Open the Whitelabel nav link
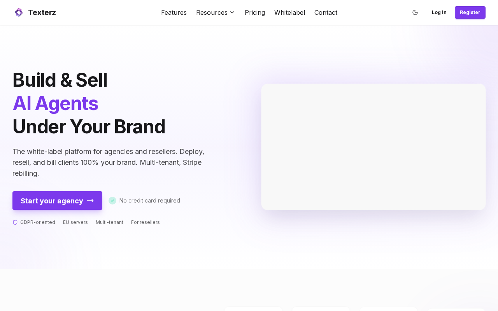 point(289,12)
